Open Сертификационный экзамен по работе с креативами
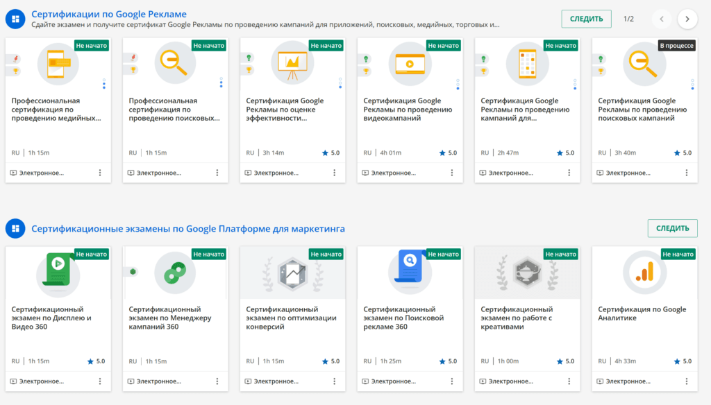 [x=517, y=318]
